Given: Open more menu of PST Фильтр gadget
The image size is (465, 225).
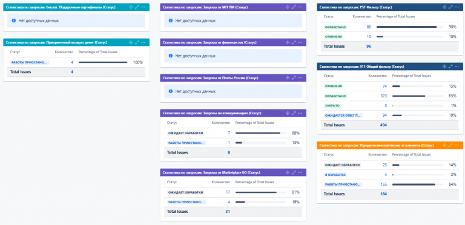Looking at the screenshot, I should click(457, 7).
